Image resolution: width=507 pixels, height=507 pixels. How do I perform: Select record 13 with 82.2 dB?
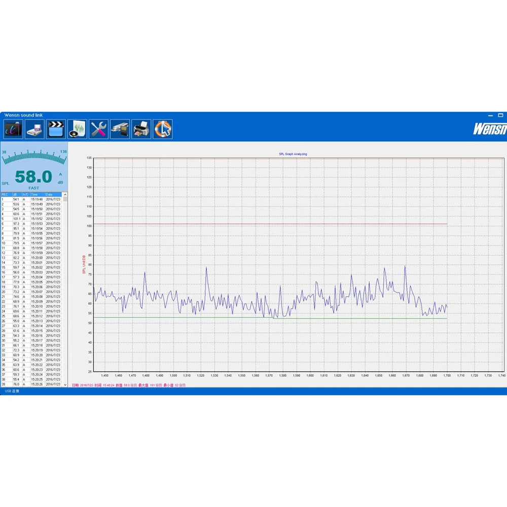(x=31, y=258)
